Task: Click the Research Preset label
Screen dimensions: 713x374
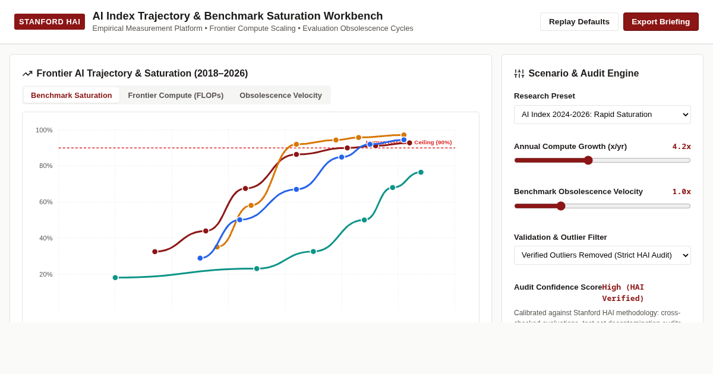Action: click(544, 96)
